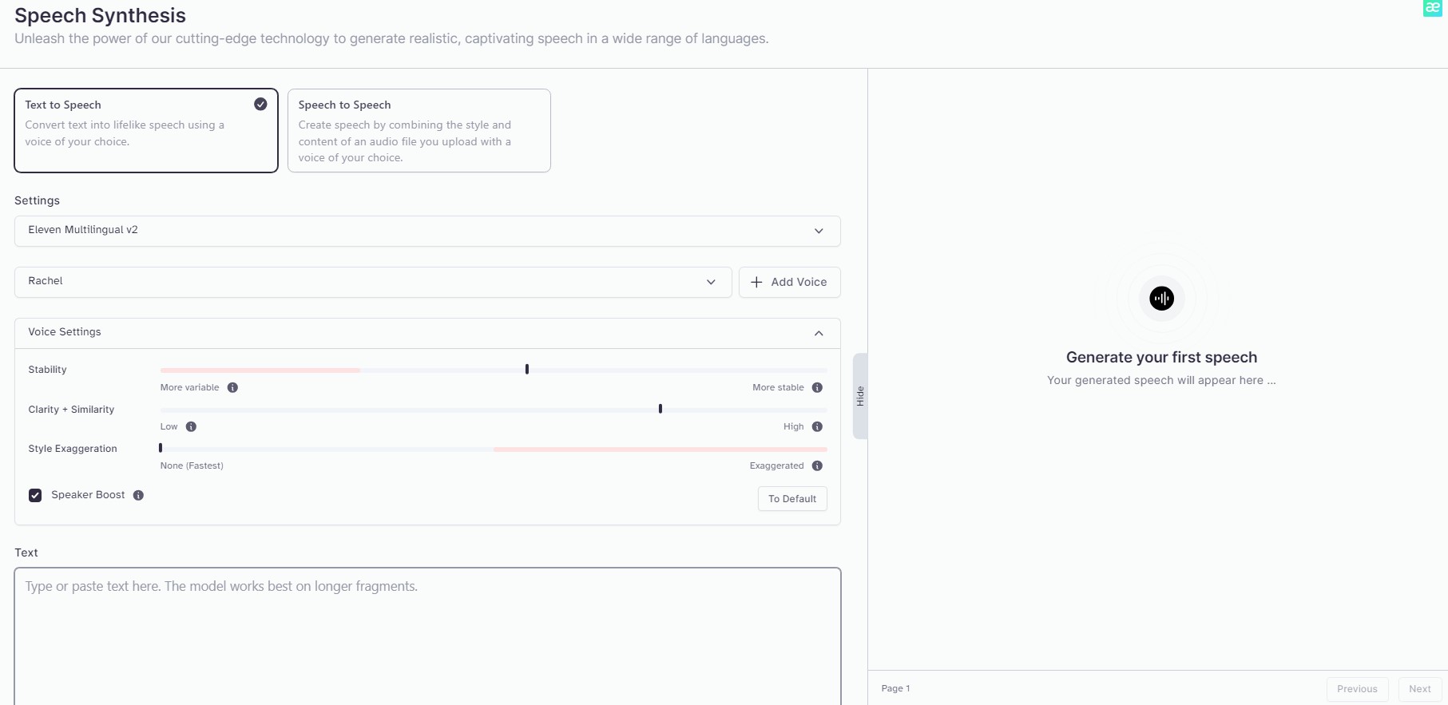Click Speaker Boost info icon
Viewport: 1448px width, 705px height.
click(x=138, y=496)
